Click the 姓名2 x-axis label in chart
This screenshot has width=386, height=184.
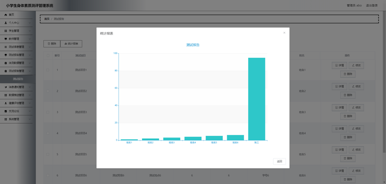[x=150, y=142]
